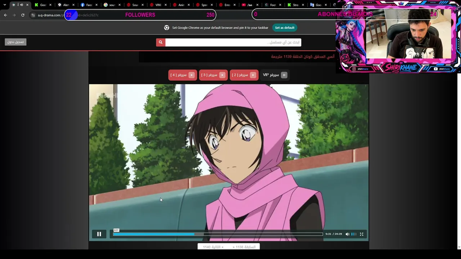Click the a.q-drama.com address bar URL

(x=51, y=15)
